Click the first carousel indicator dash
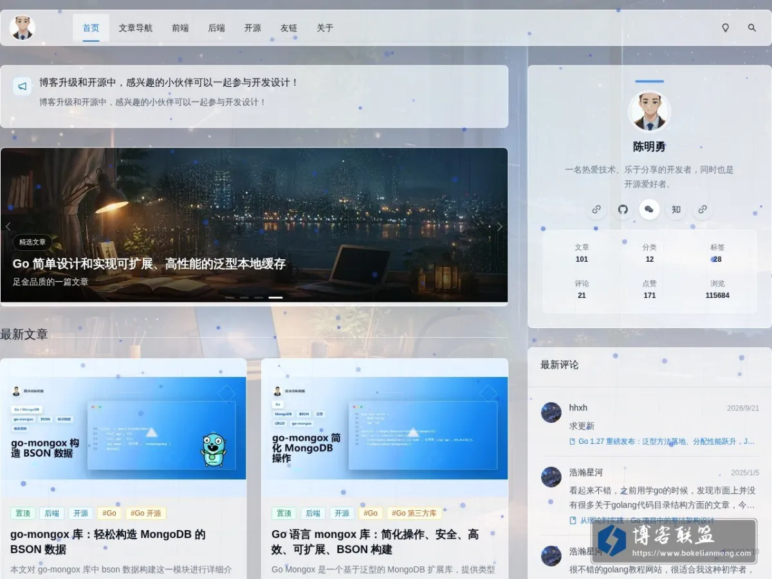 [230, 297]
